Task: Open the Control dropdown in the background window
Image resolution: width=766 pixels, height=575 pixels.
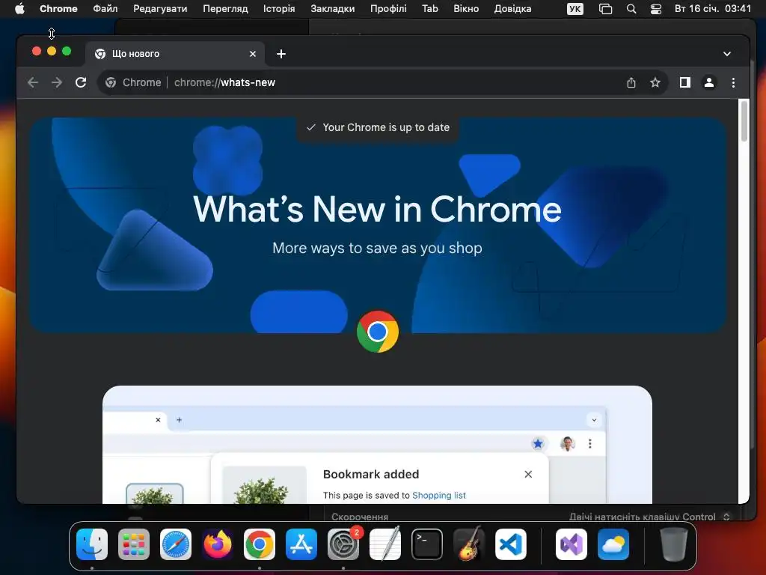Action: coord(650,517)
